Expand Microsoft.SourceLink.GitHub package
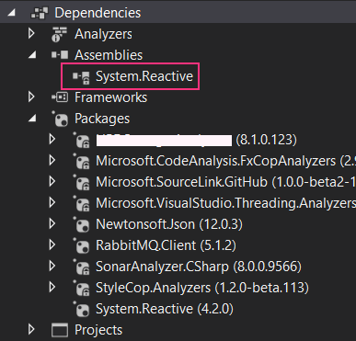The width and height of the screenshot is (356, 341). click(52, 181)
